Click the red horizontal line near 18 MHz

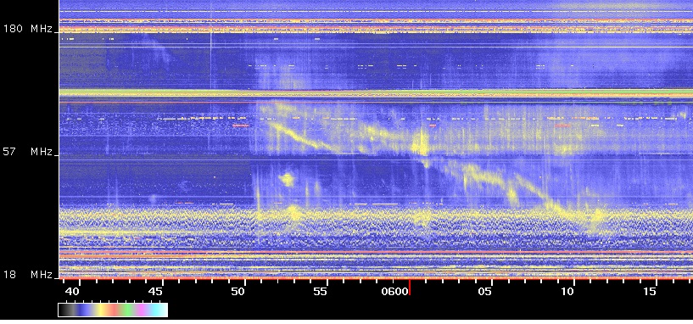(x=376, y=253)
